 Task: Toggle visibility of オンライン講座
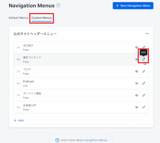point(136,95)
